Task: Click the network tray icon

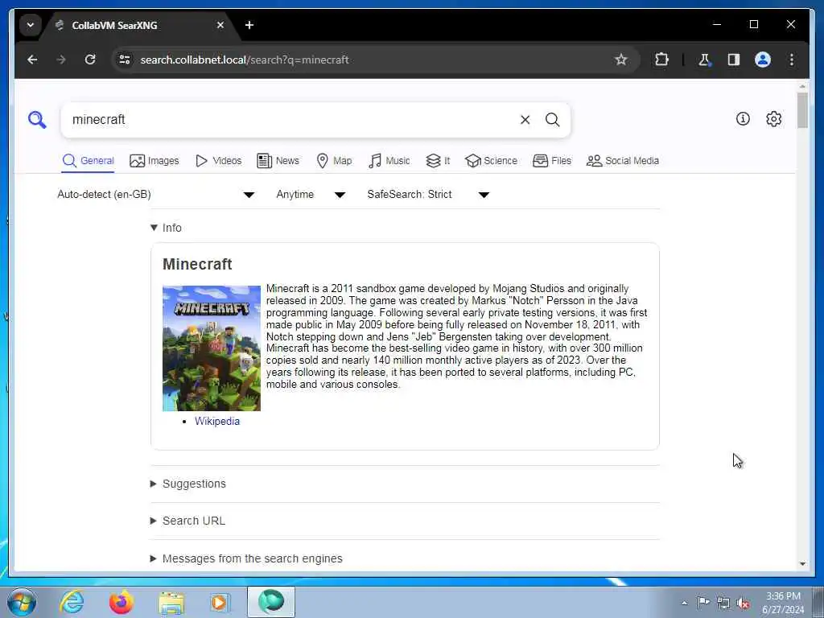Action: pos(723,603)
